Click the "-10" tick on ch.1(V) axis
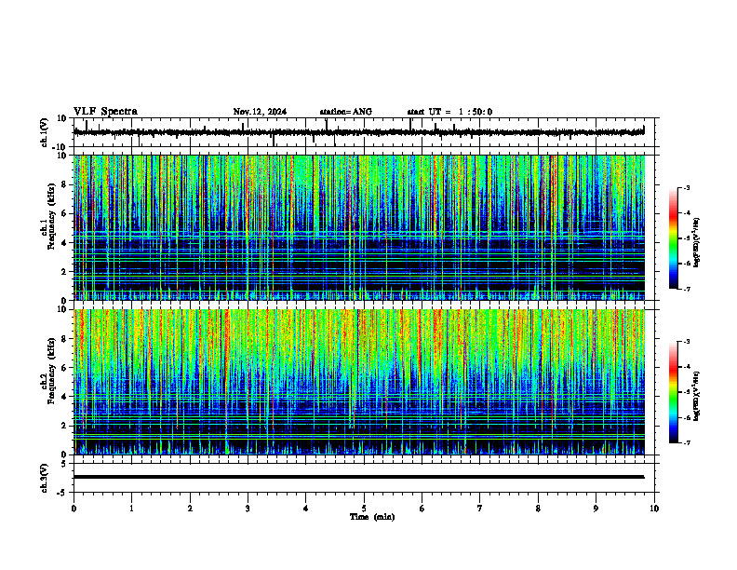The width and height of the screenshot is (737, 570). tap(60, 147)
